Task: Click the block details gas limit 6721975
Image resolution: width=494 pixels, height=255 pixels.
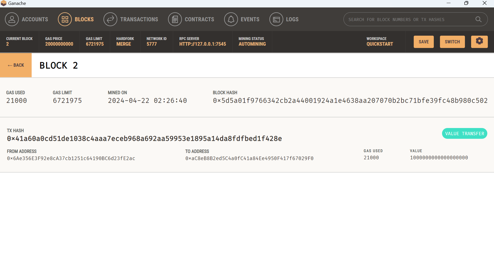Action: (x=67, y=101)
